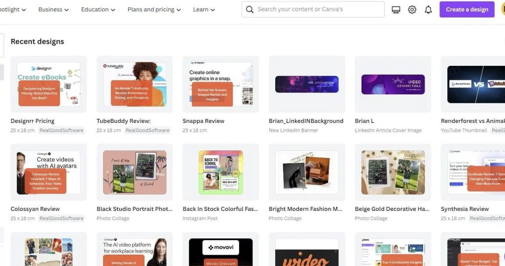Open AI video platform workplace thumbnail
The height and width of the screenshot is (266, 505).
pyautogui.click(x=135, y=249)
